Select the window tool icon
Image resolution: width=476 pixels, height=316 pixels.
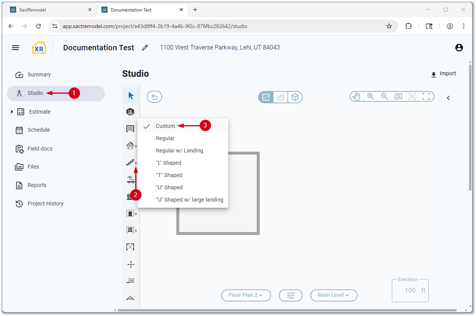pyautogui.click(x=130, y=230)
